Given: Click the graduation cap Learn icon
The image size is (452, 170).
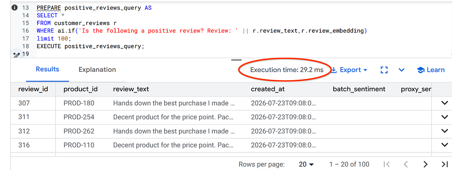Looking at the screenshot, I should point(421,70).
